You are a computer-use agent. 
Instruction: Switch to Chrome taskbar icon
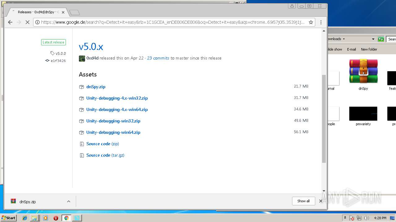(66, 218)
